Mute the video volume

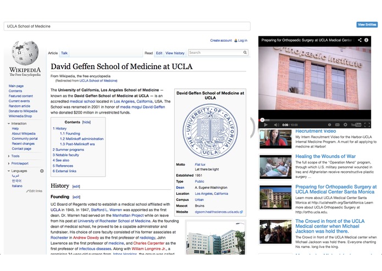[276, 125]
